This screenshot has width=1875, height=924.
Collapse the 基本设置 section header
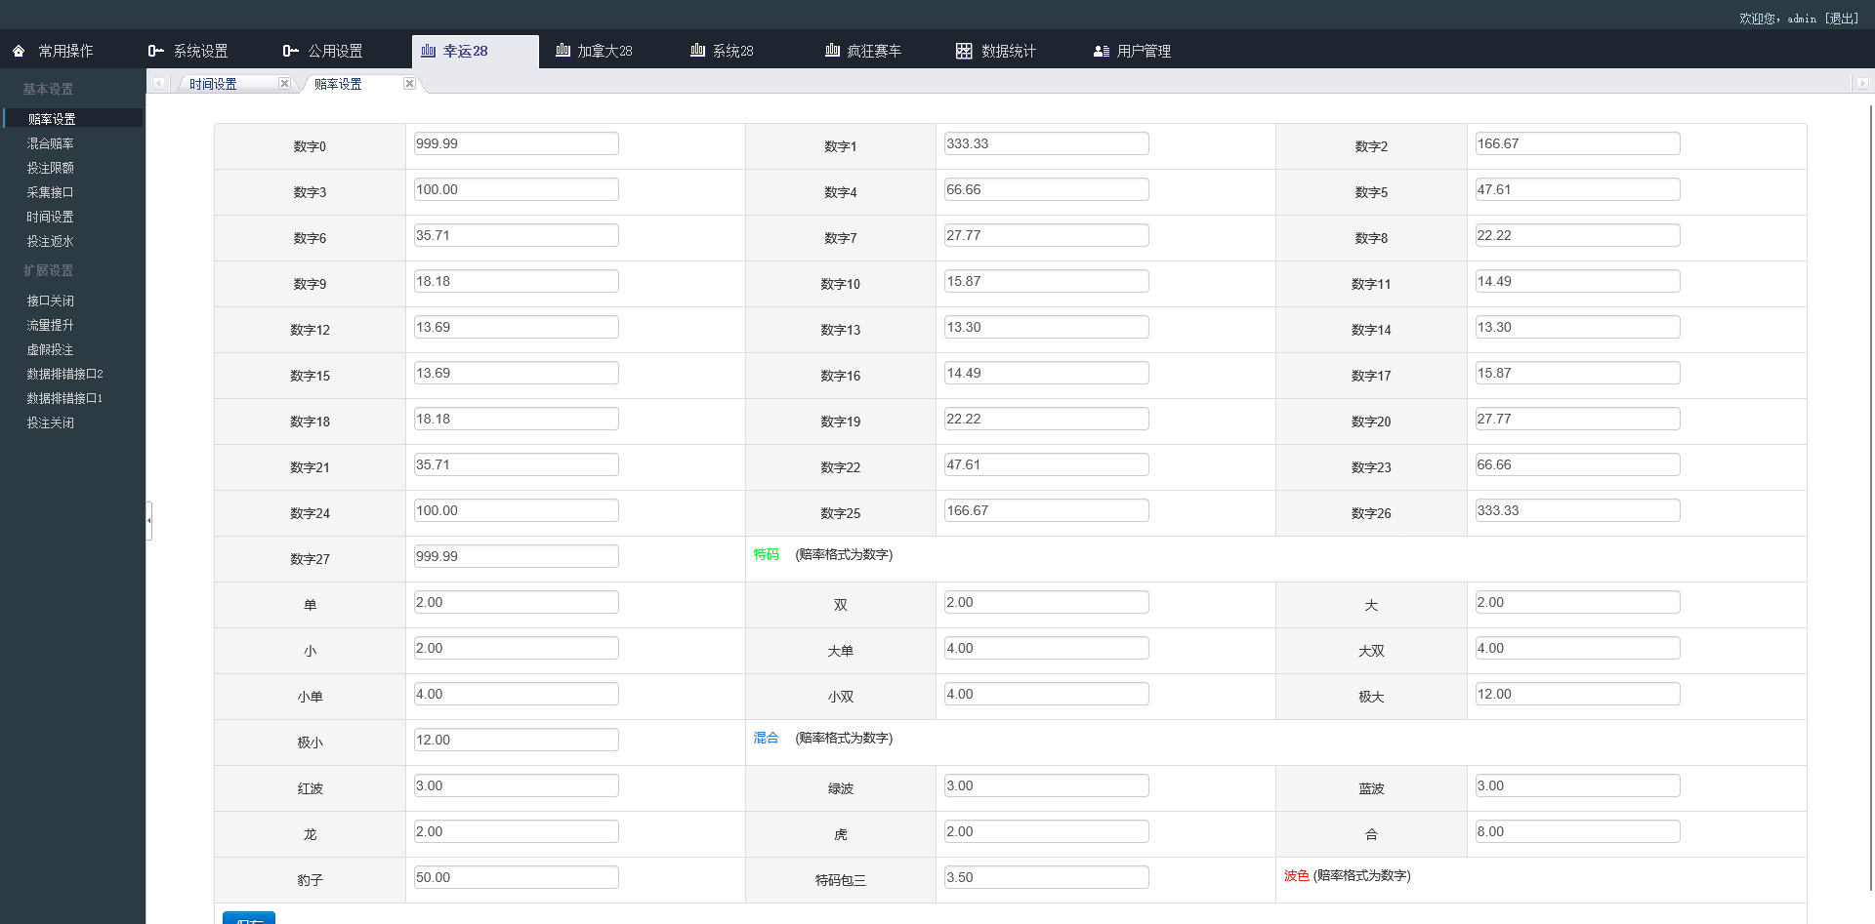[x=46, y=88]
